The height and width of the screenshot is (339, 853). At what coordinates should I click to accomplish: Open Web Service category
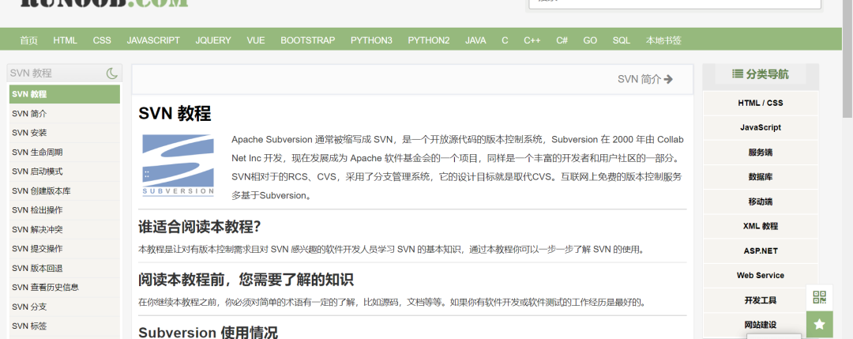[x=761, y=275]
